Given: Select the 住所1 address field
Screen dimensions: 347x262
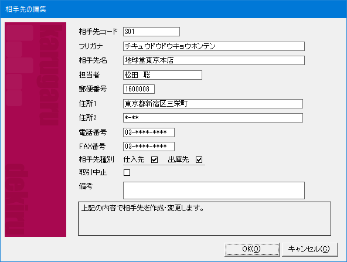Looking at the screenshot, I should click(213, 104).
